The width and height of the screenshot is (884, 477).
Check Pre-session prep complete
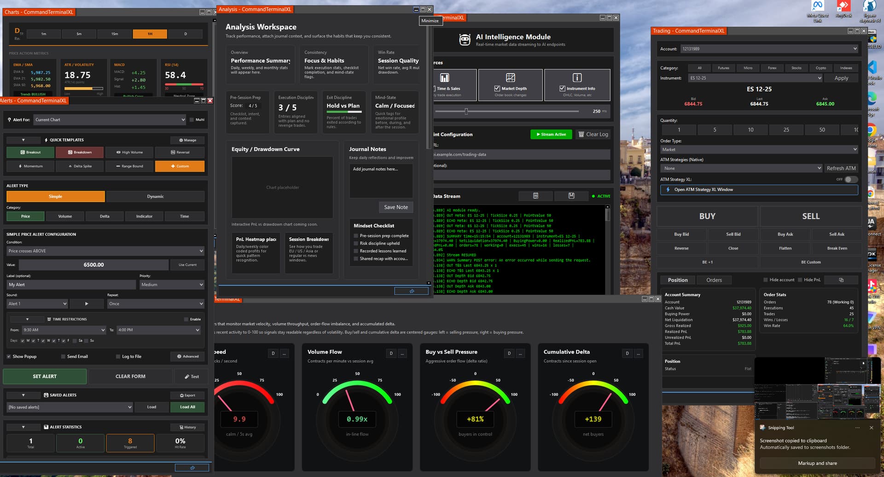[x=356, y=236]
